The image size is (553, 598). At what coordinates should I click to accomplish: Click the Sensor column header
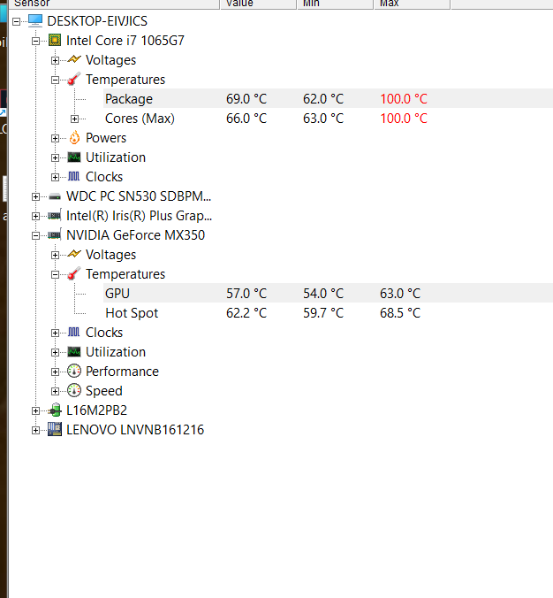(x=114, y=4)
